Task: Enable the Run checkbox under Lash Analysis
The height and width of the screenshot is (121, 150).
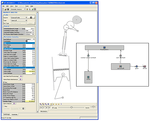Action: pos(4,106)
